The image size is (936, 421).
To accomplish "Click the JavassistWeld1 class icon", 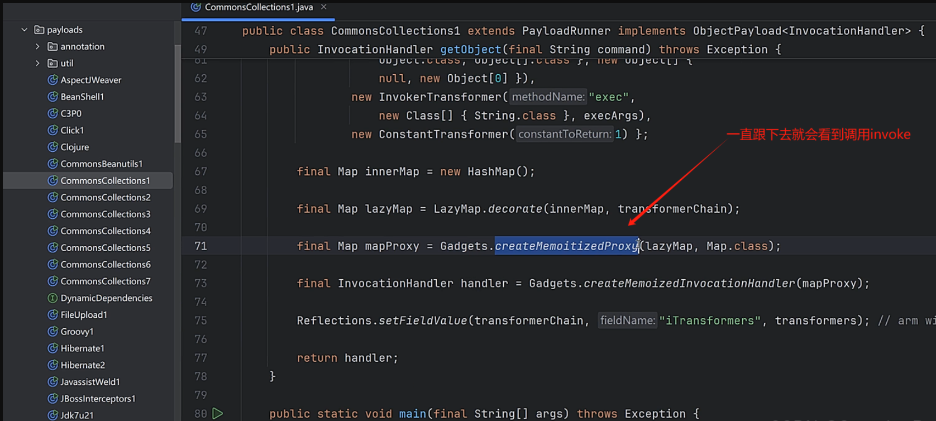I will point(52,381).
